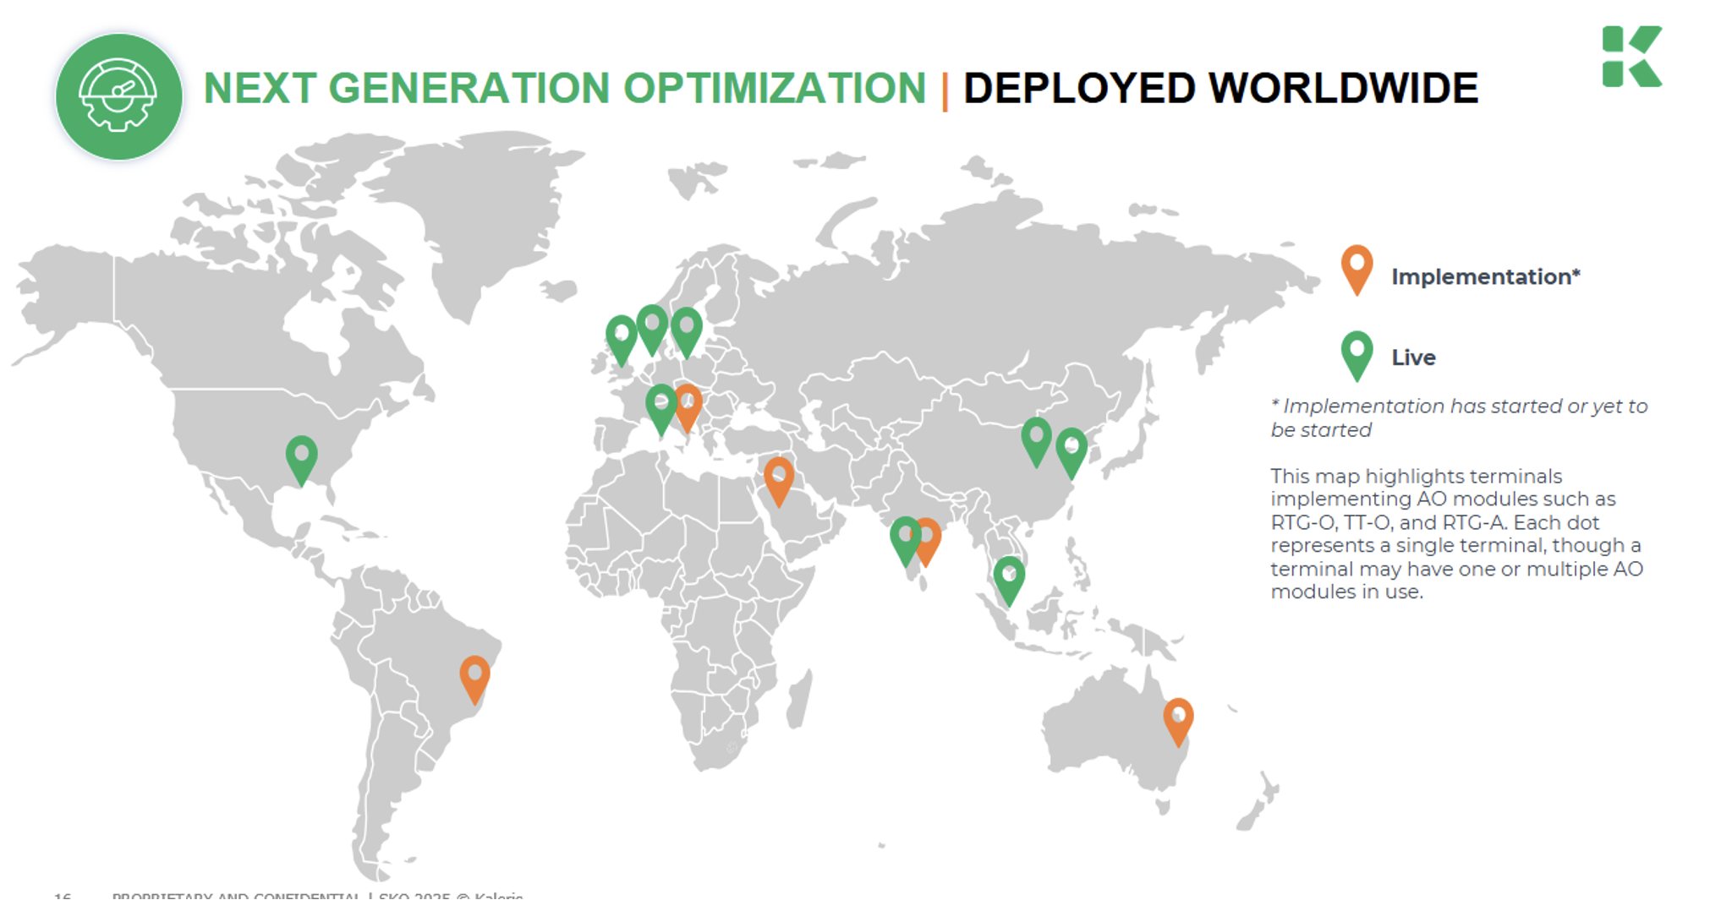
Task: Select the "Live" legend label
Action: [x=1413, y=357]
